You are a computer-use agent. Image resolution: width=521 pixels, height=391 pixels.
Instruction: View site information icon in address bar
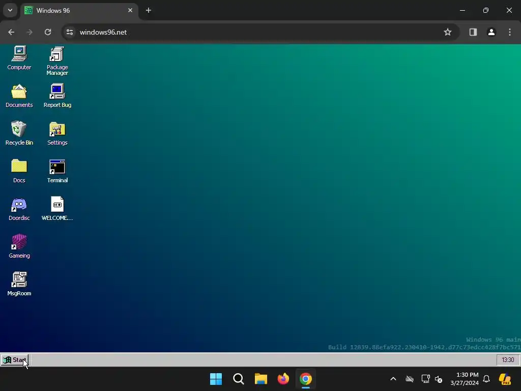coord(69,32)
